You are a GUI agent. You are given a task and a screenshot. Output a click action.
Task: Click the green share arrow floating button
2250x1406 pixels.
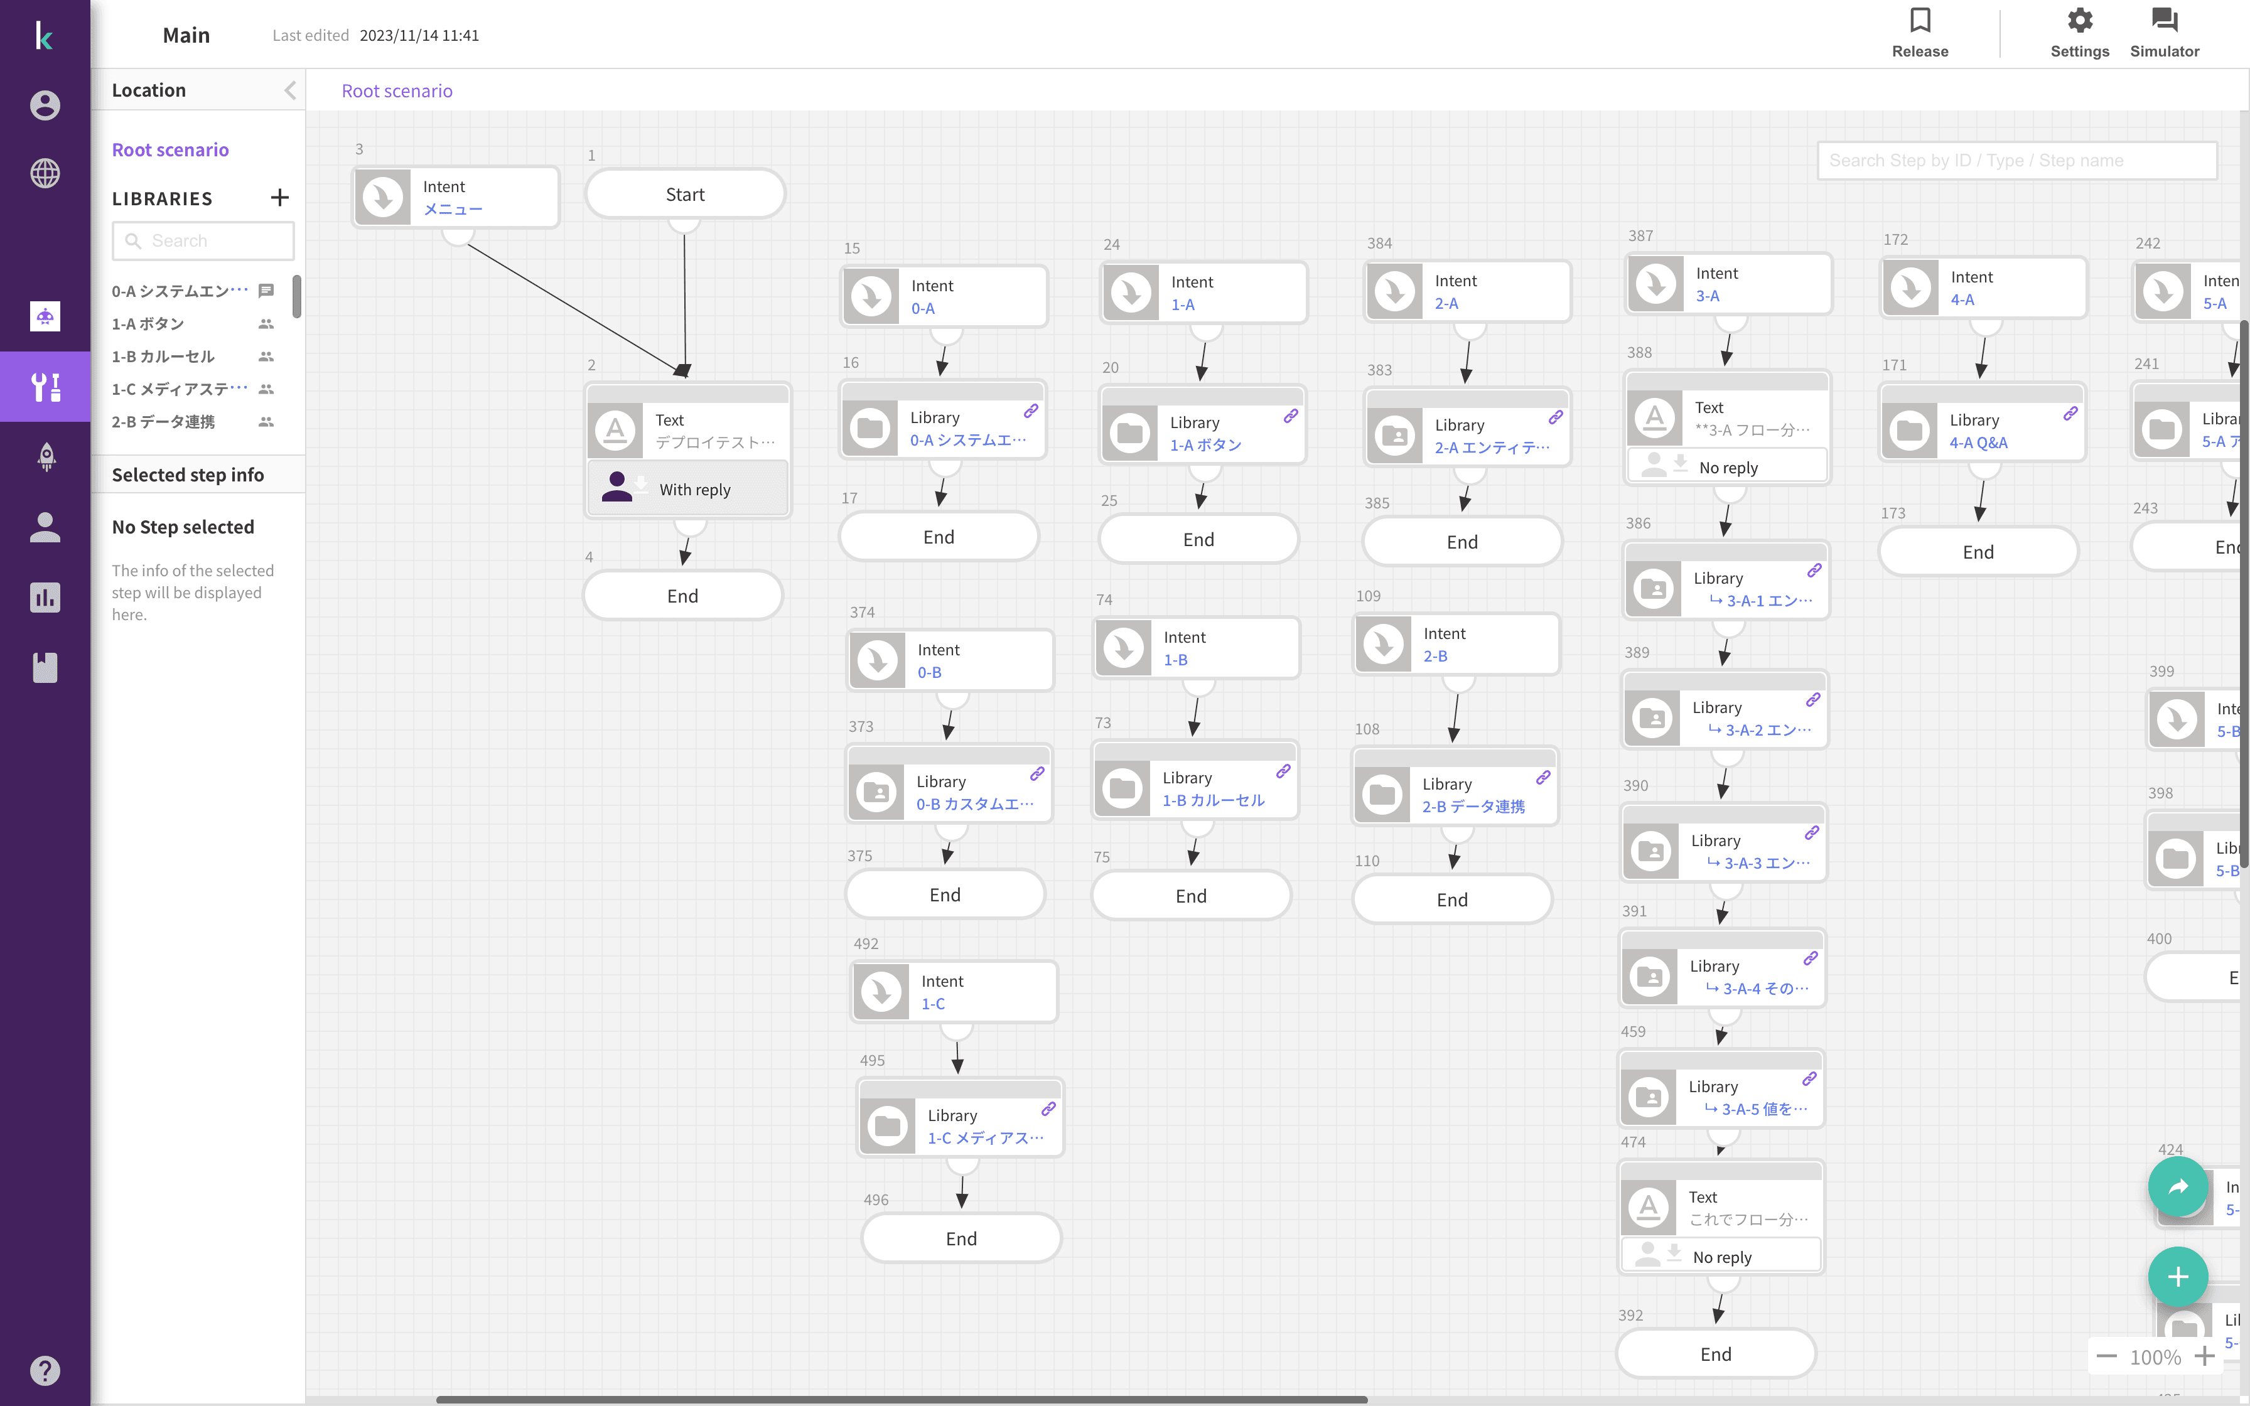tap(2177, 1186)
